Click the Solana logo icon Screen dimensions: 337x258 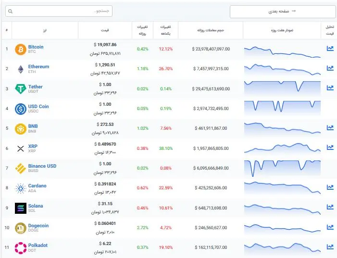tap(21, 208)
